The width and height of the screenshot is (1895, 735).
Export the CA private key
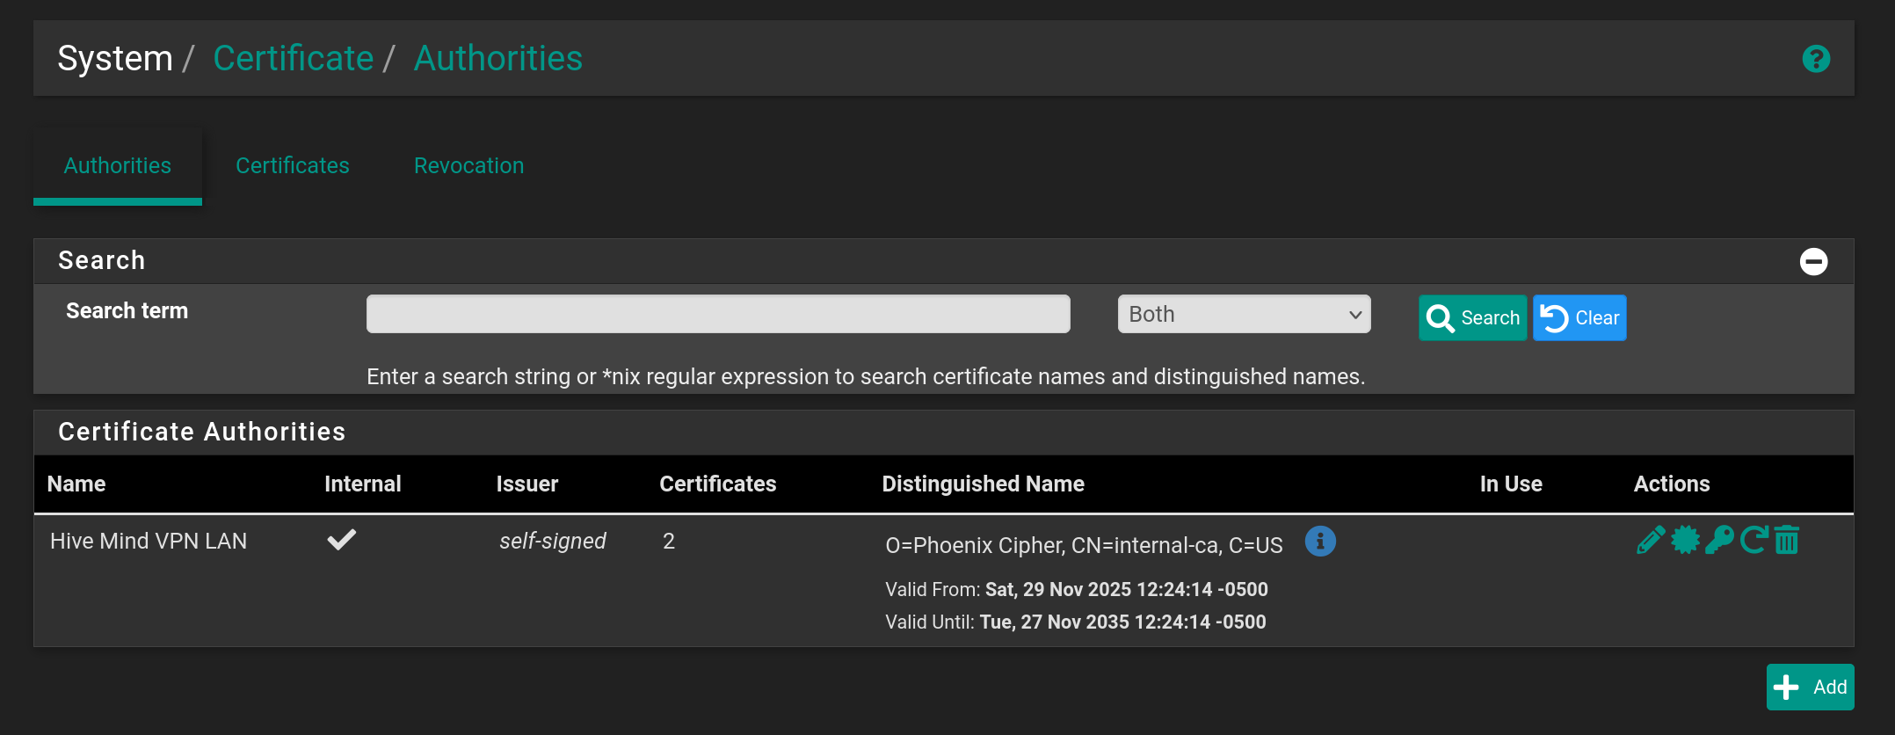click(x=1718, y=540)
